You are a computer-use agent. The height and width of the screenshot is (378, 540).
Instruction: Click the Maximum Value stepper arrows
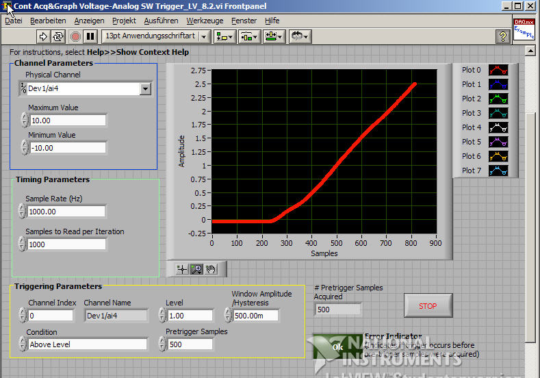[25, 121]
